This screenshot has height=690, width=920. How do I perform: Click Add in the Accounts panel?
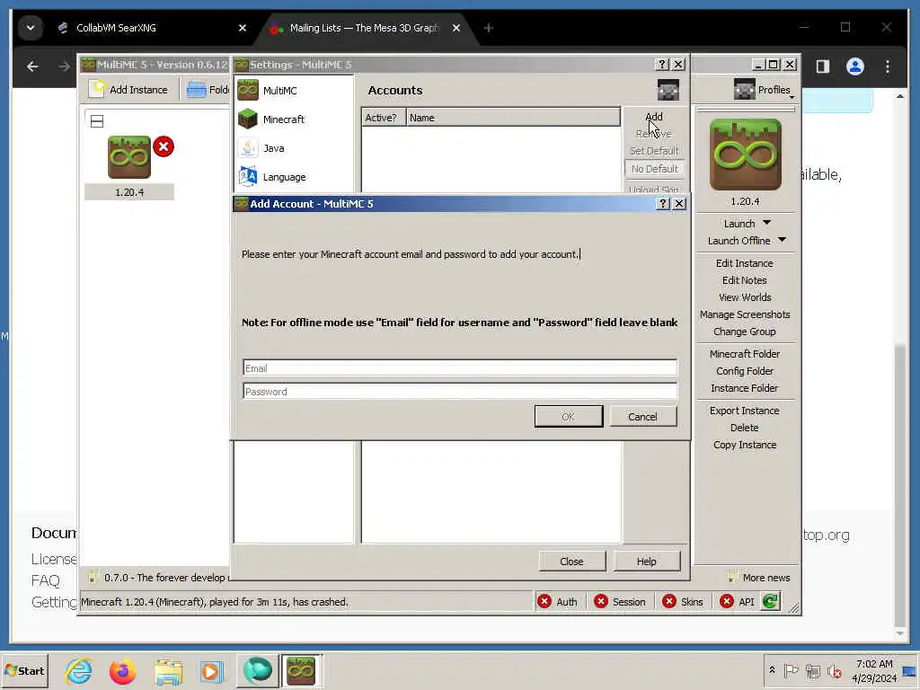click(x=654, y=117)
